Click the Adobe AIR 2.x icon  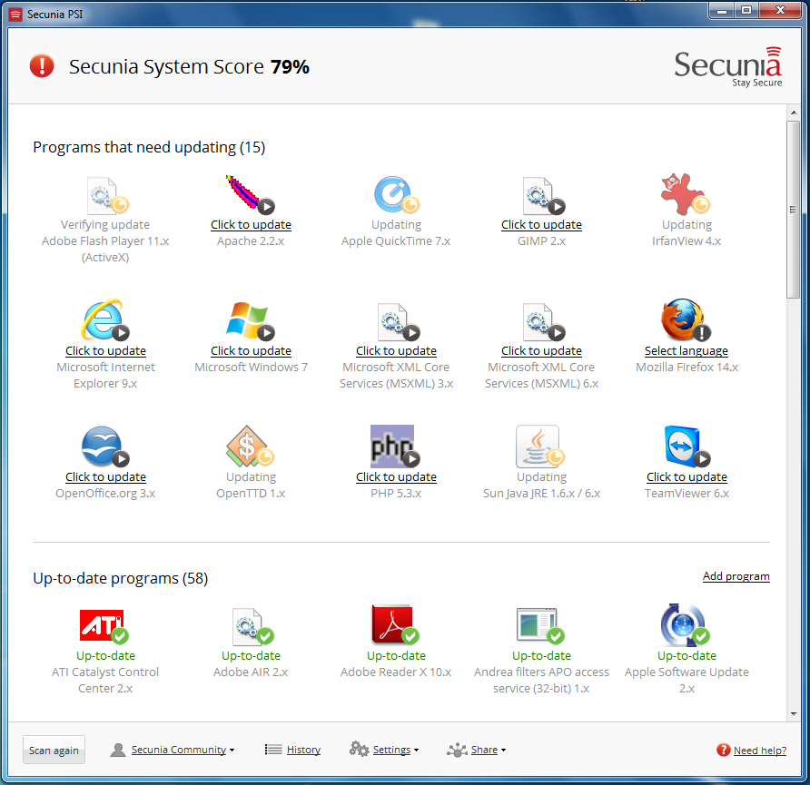coord(252,626)
